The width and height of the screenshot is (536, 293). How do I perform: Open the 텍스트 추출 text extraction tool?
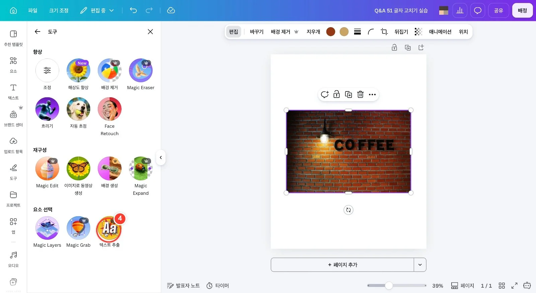pos(109,229)
